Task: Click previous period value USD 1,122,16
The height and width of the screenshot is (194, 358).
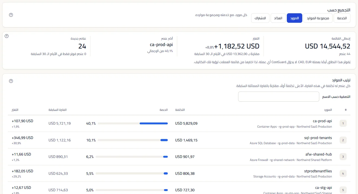Action: tap(60, 140)
